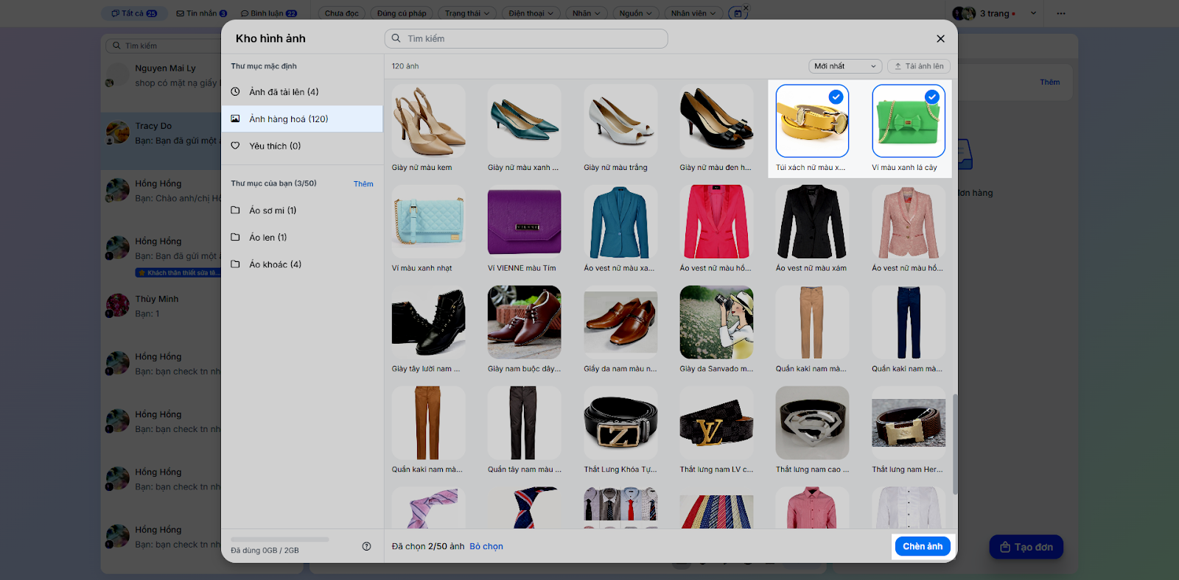Deselect the checked yellow Túi xách image
This screenshot has height=580, width=1179.
click(x=836, y=96)
